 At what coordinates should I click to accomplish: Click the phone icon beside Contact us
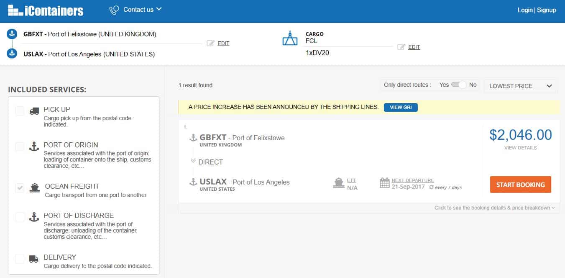(x=114, y=10)
